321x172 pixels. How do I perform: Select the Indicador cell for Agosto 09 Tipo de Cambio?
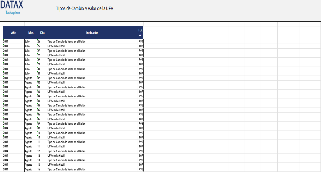[x=92, y=124]
